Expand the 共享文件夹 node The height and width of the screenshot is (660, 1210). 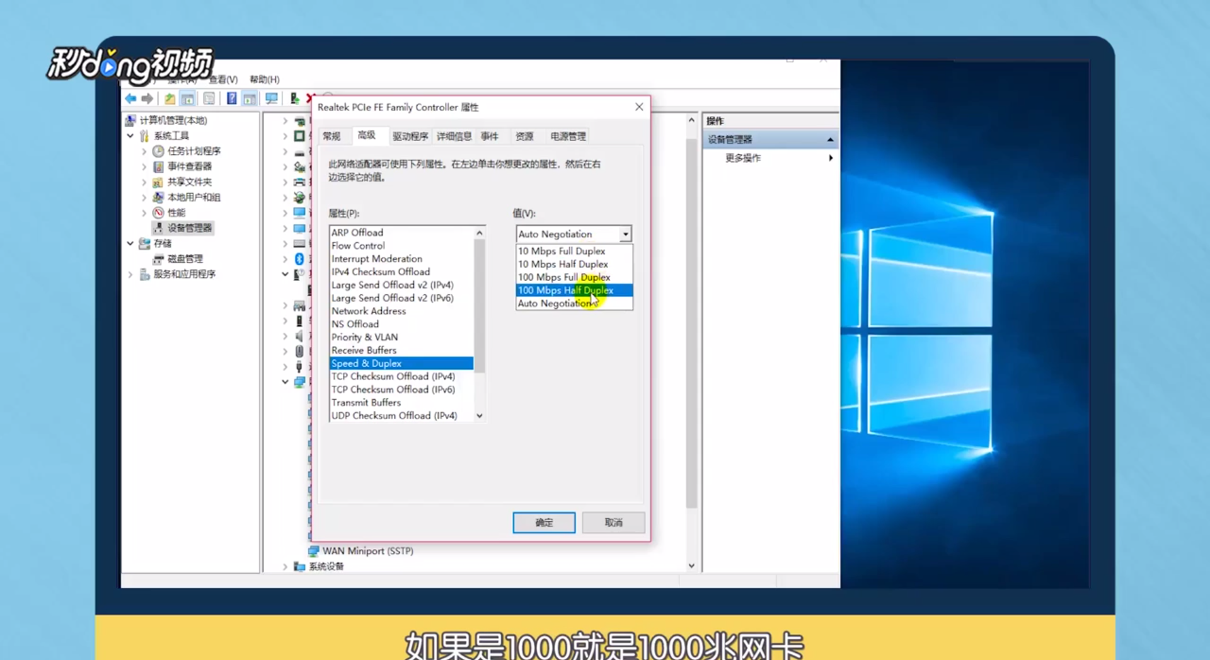tap(144, 182)
